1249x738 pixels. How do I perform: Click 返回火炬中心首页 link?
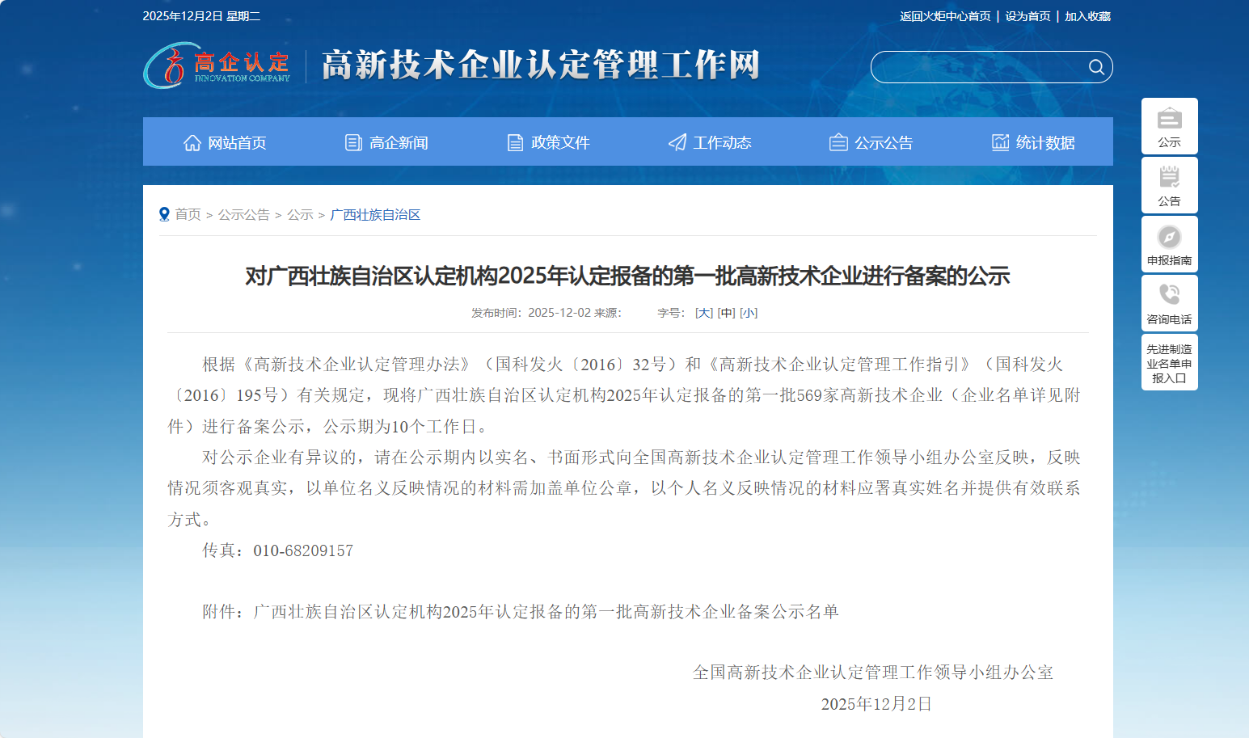coord(944,16)
